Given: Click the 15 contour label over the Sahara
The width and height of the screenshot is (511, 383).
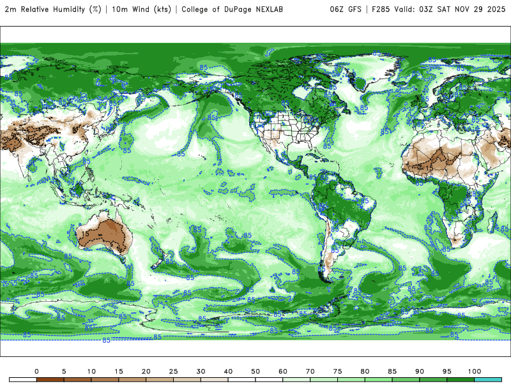Looking at the screenshot, I should [x=429, y=168].
